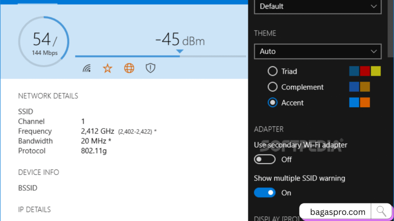Click the blue triangle signal marker
Screen dimensions: 394x221
179,51
